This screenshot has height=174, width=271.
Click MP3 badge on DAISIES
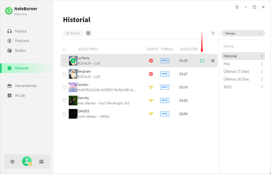click(165, 114)
